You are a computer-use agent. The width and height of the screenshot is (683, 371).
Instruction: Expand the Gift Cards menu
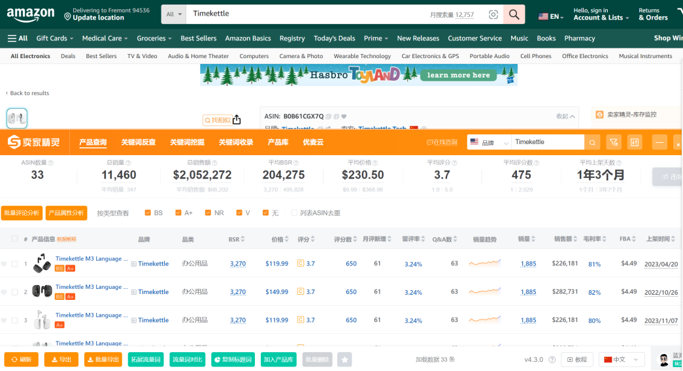coord(54,38)
